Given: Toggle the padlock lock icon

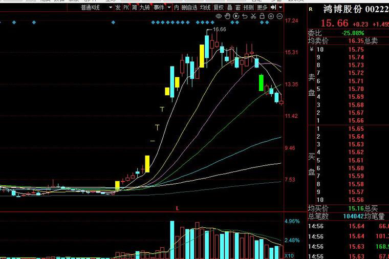Looking at the screenshot, I should [x=262, y=16].
